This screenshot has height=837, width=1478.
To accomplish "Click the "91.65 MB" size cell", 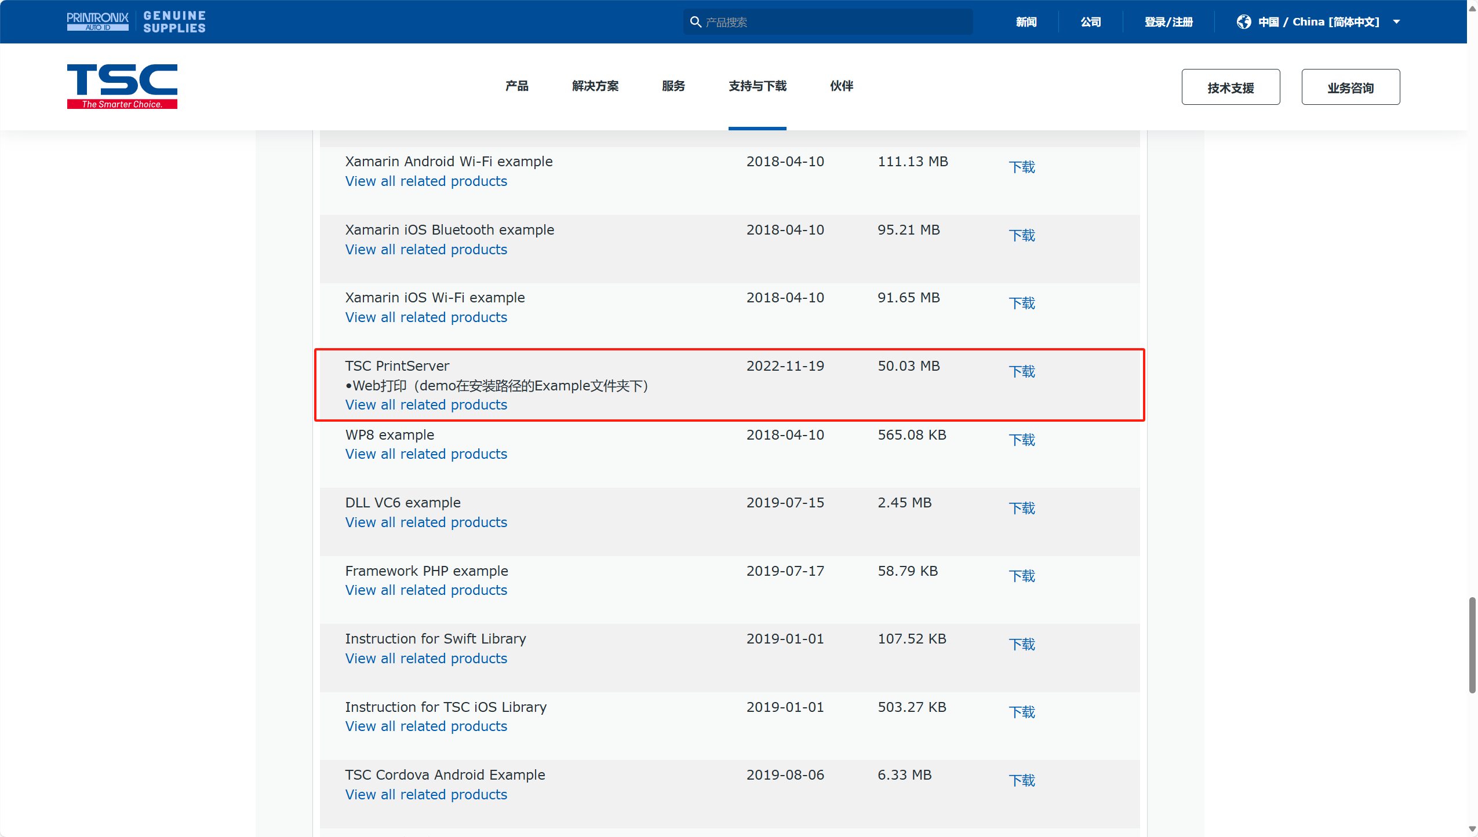I will point(908,298).
